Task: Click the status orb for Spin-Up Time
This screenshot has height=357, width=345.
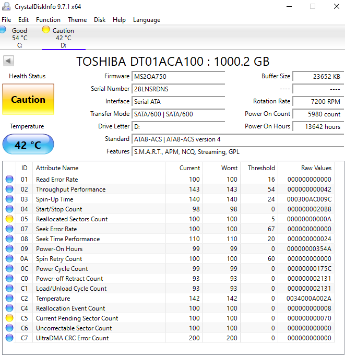Action: pos(9,199)
